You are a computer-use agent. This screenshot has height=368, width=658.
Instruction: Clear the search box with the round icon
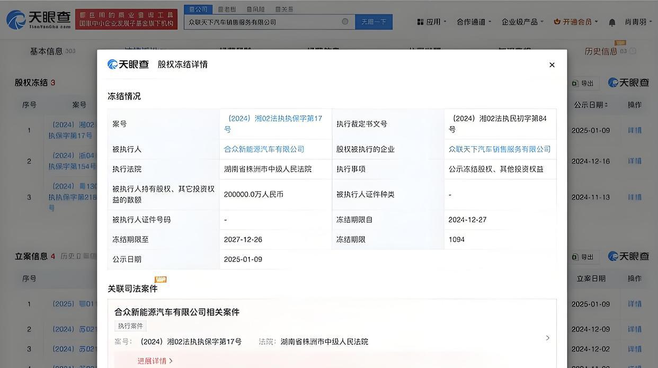(x=345, y=22)
